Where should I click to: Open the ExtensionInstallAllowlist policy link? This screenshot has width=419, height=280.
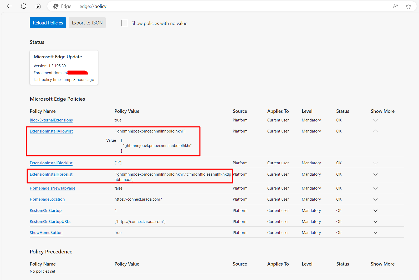tap(51, 131)
